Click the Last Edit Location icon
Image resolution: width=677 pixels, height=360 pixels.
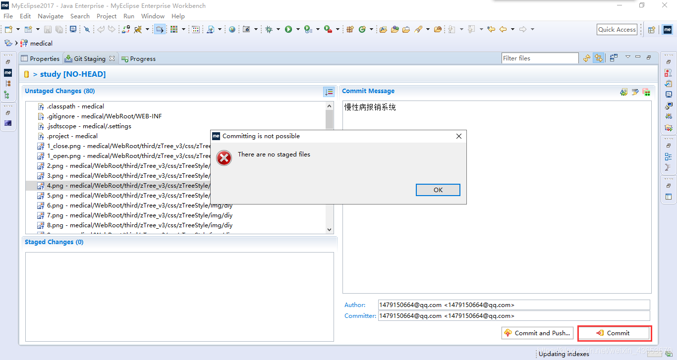point(491,30)
